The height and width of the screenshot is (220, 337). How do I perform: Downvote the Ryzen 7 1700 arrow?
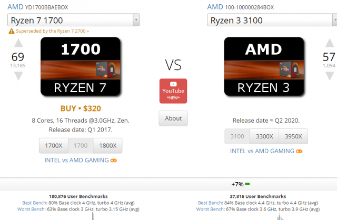[18, 76]
